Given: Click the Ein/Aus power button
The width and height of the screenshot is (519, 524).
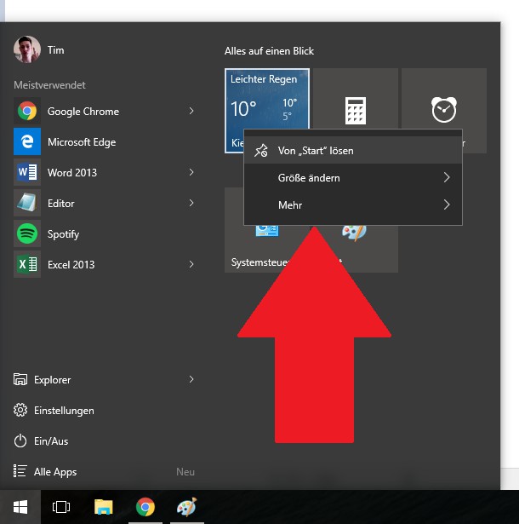Looking at the screenshot, I should [x=51, y=441].
